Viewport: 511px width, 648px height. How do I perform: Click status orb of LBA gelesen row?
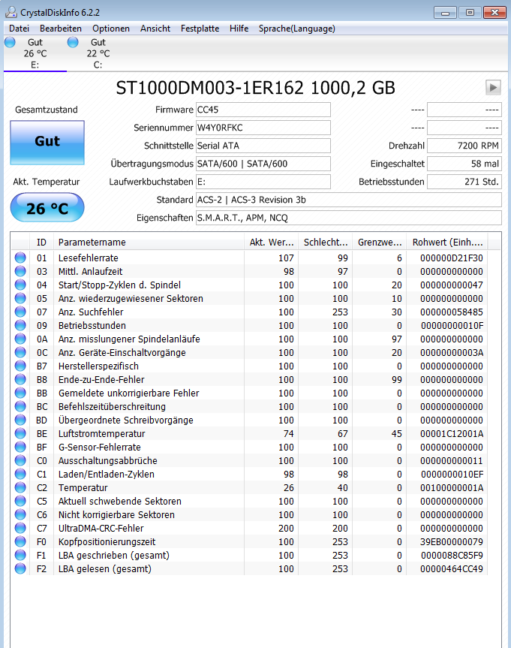pos(20,568)
